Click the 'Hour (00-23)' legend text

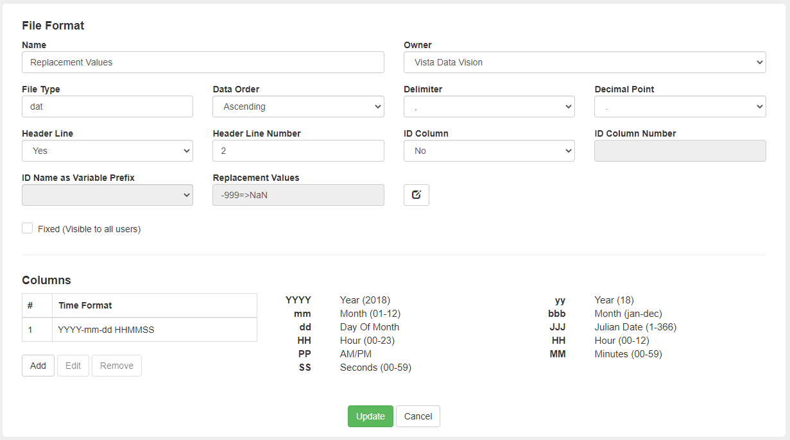[368, 341]
